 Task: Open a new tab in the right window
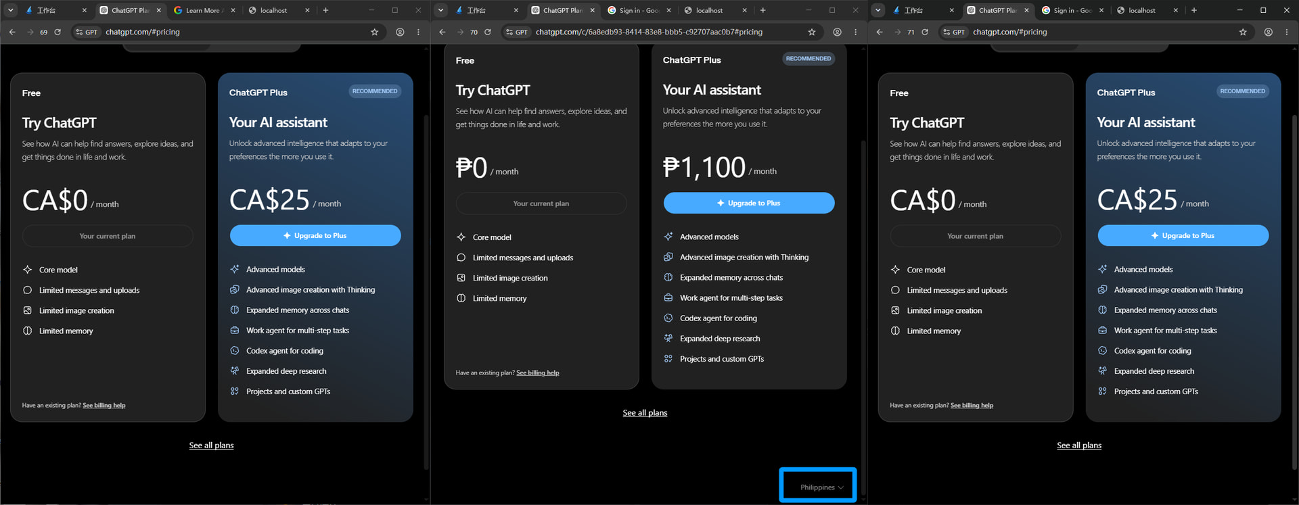[x=1194, y=10]
